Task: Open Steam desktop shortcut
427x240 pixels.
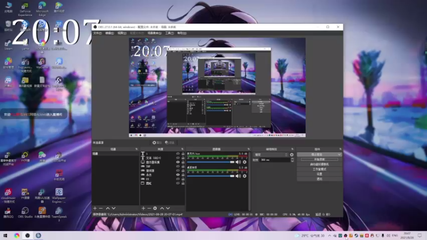Action: coord(8,45)
